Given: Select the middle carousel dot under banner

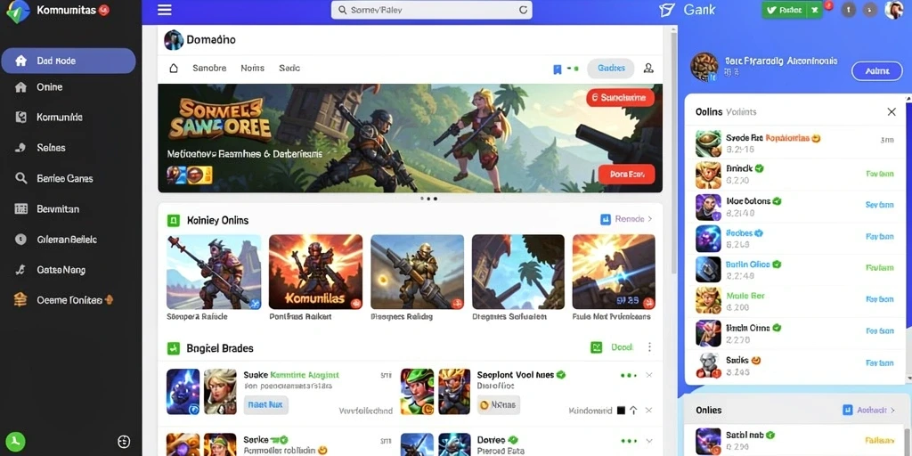Looking at the screenshot, I should 428,199.
